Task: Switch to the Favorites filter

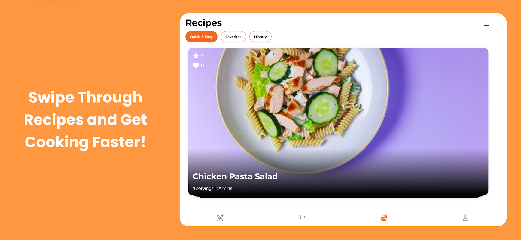Action: tap(233, 37)
